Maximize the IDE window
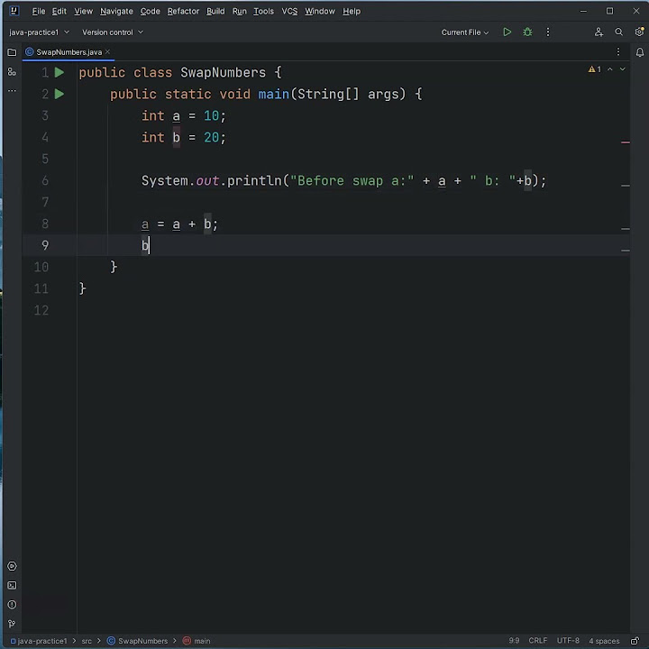The height and width of the screenshot is (649, 649). point(609,11)
